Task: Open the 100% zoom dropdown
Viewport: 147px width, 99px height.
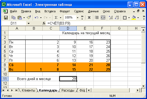Action: click(x=77, y=18)
